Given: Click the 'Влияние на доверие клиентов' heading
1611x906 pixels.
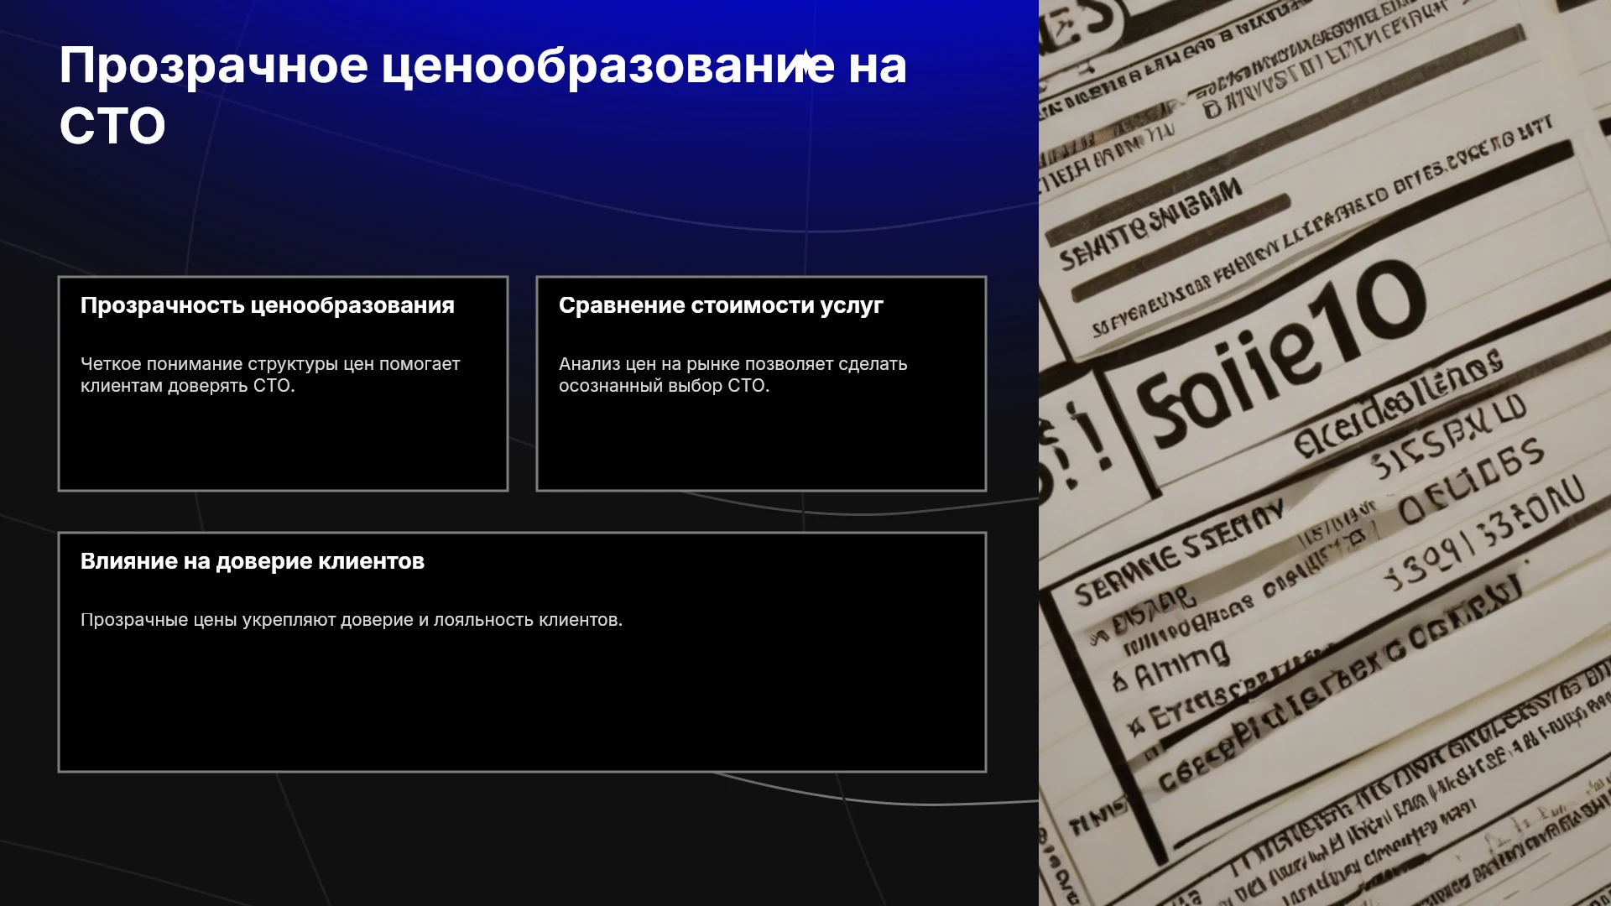Looking at the screenshot, I should [x=253, y=561].
